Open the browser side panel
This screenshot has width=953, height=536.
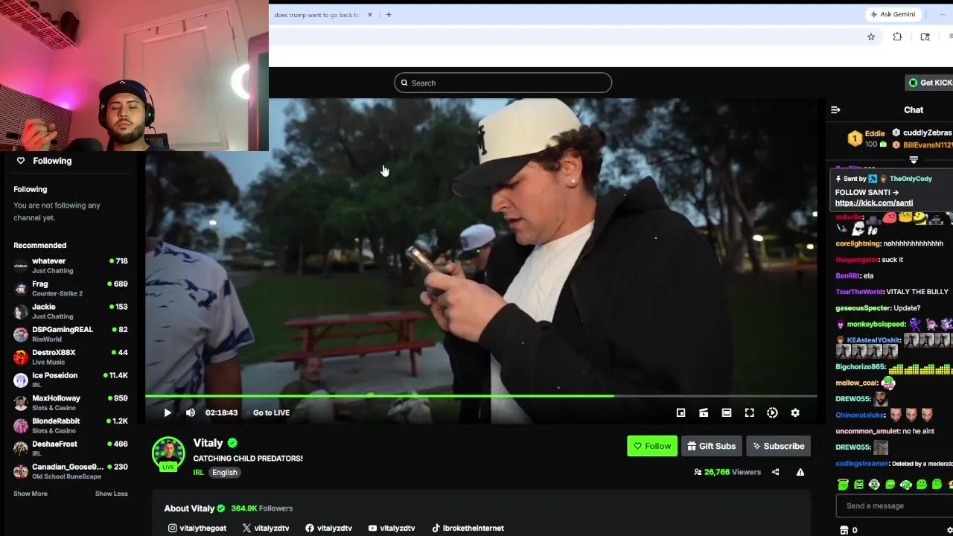(925, 36)
